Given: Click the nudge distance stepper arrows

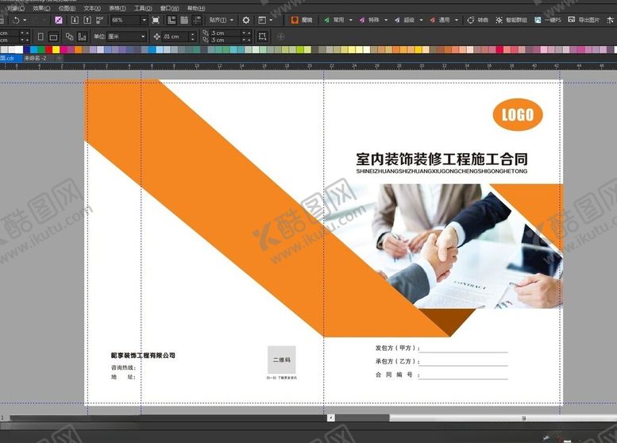Looking at the screenshot, I should pyautogui.click(x=192, y=37).
